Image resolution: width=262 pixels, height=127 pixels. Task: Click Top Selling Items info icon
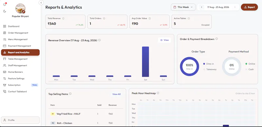point(70,94)
